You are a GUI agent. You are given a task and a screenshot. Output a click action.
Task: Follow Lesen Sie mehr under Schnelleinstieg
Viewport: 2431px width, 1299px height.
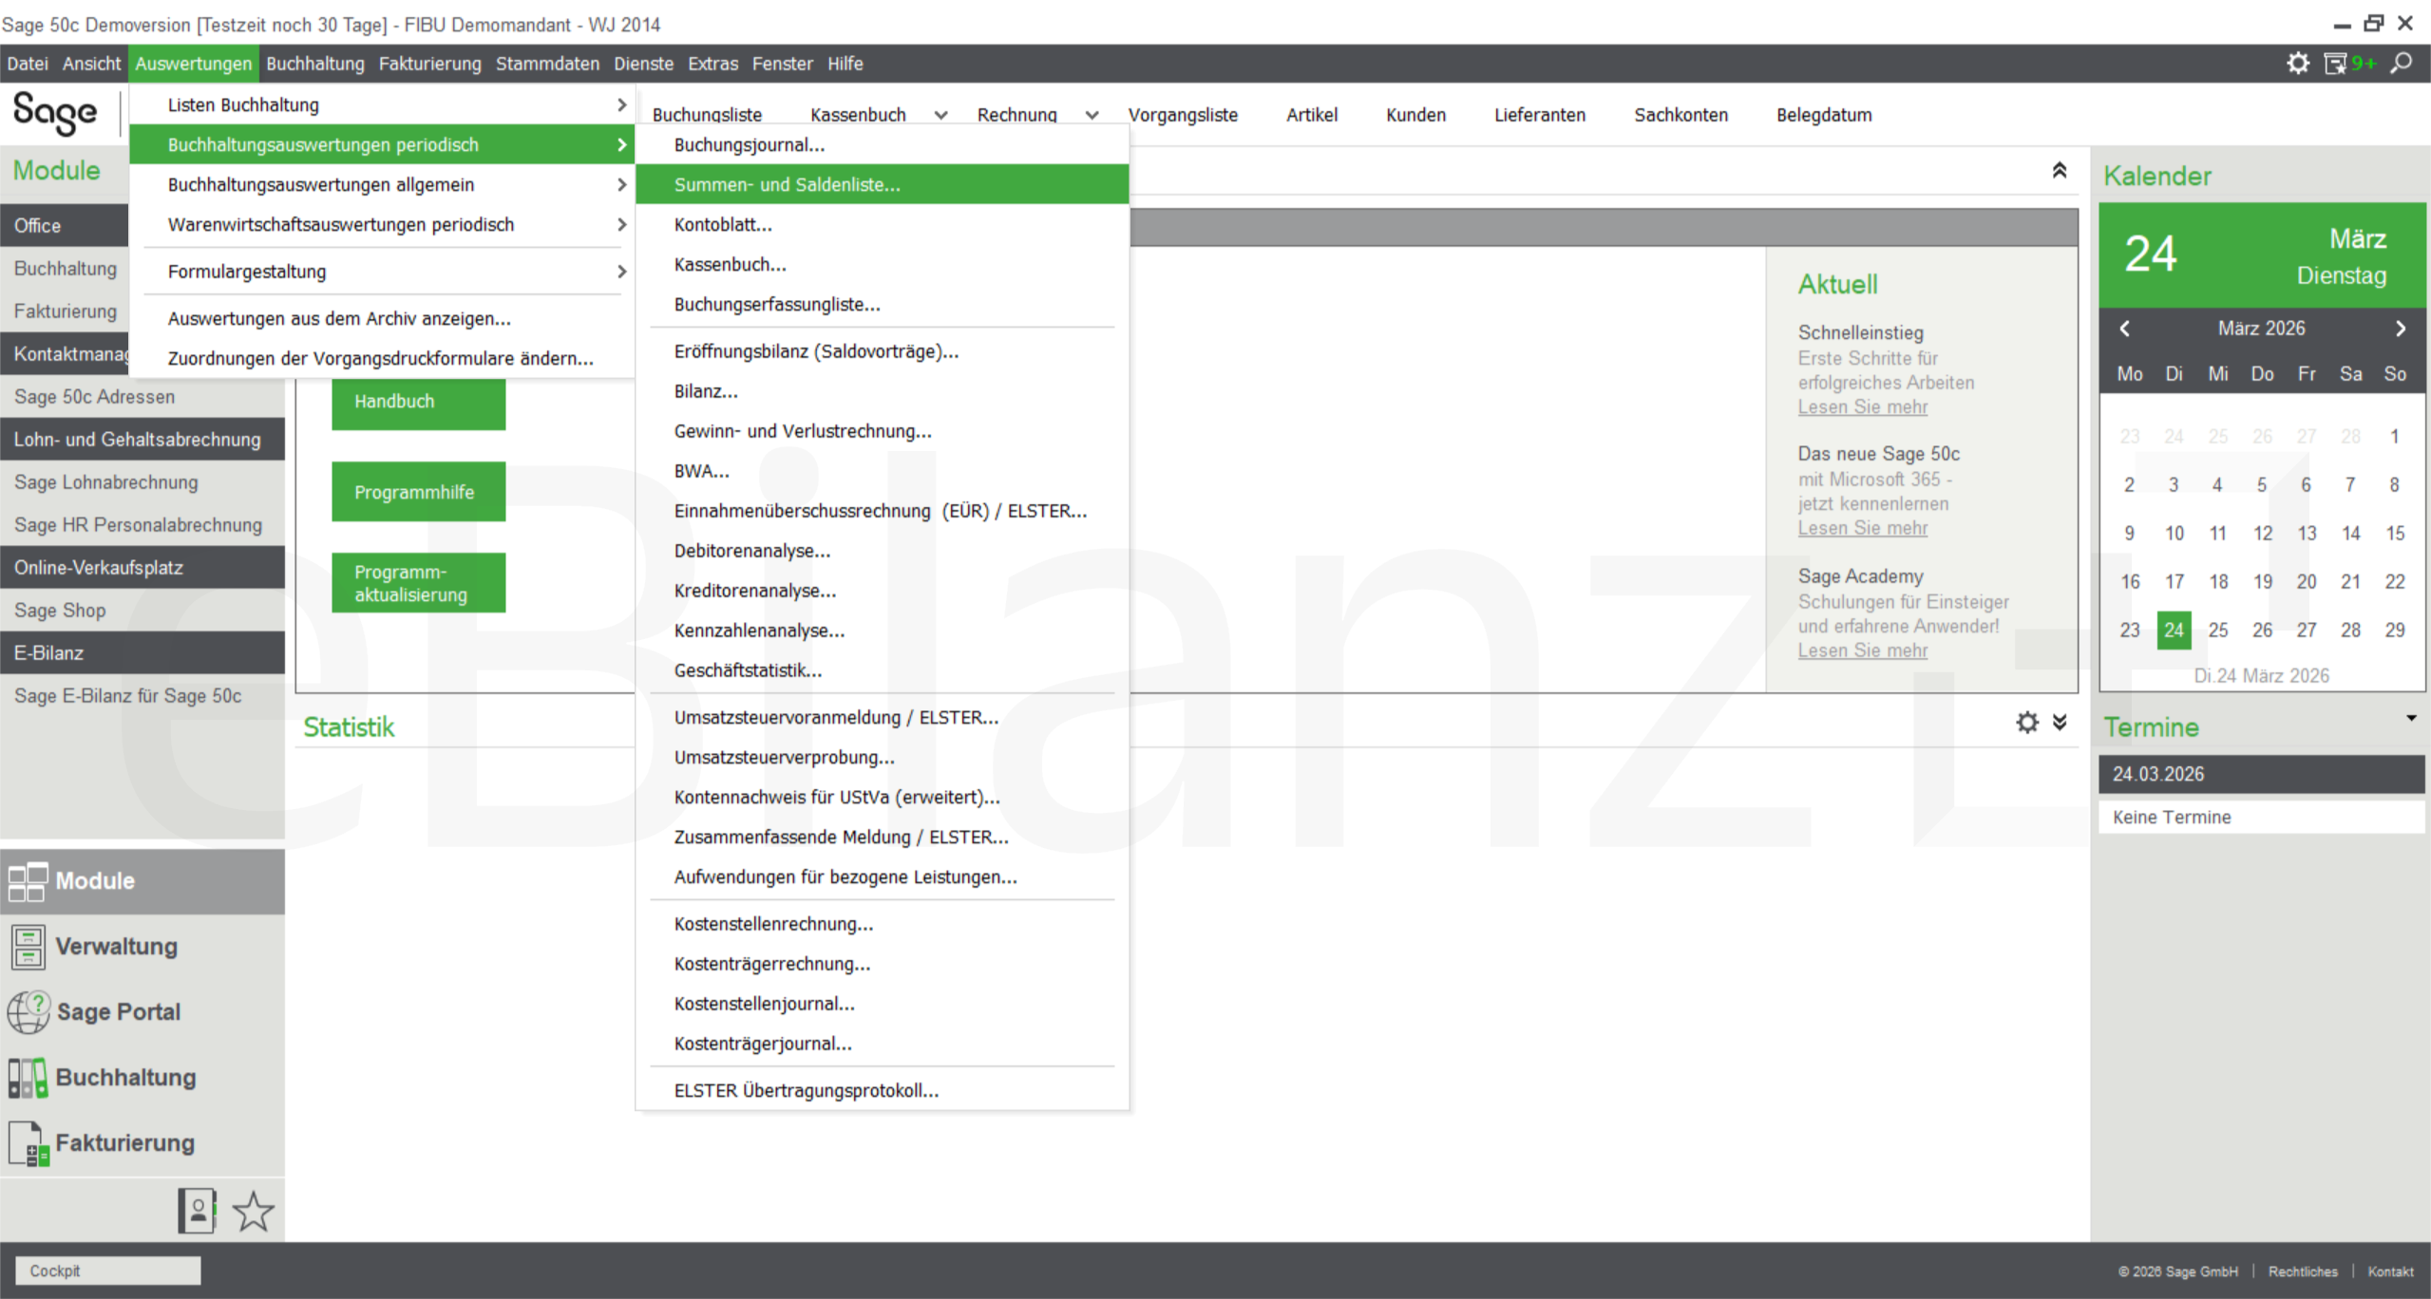click(x=1862, y=406)
